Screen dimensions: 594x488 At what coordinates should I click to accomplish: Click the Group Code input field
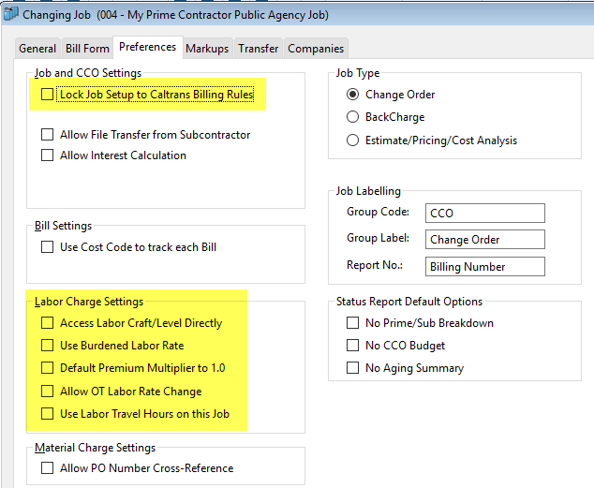pos(485,214)
